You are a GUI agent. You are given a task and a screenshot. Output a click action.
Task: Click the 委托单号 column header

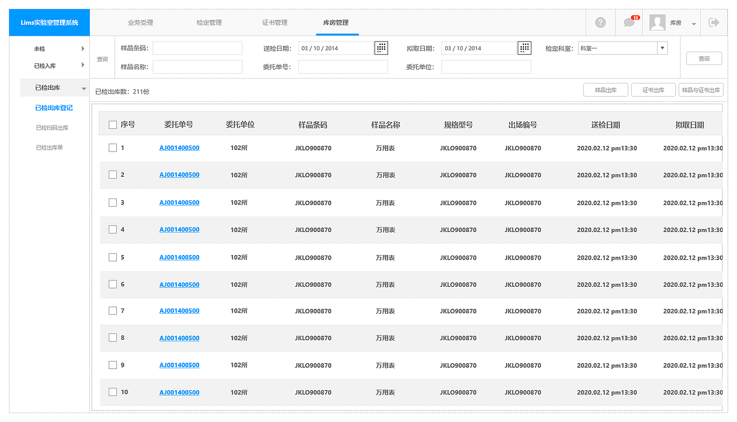178,125
